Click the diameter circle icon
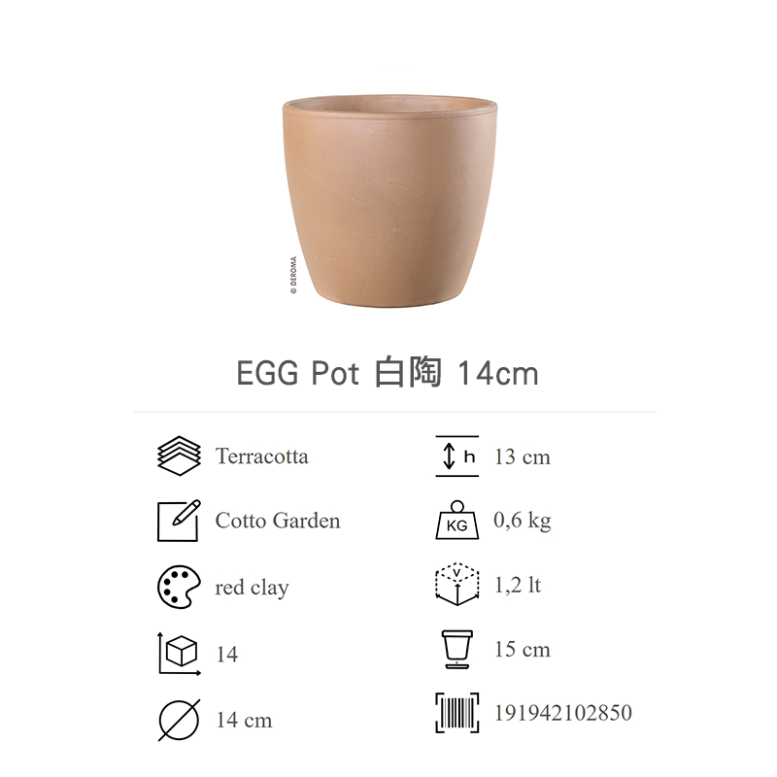Image resolution: width=777 pixels, height=777 pixels. pos(179,720)
